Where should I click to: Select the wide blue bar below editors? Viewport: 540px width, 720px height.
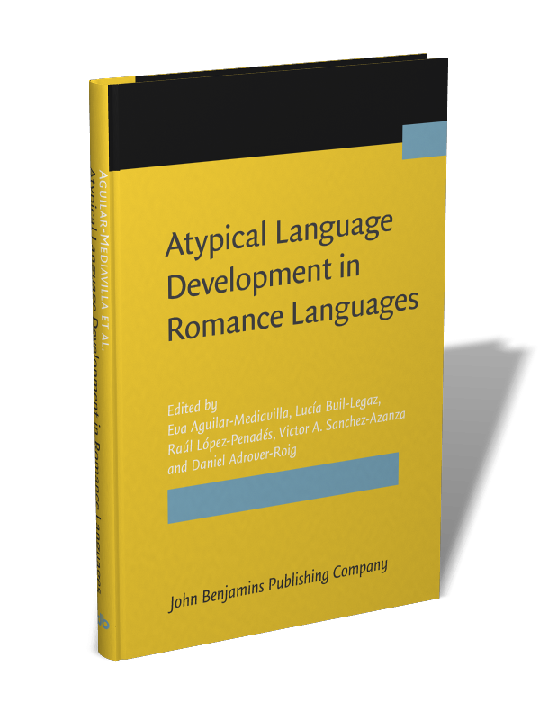pyautogui.click(x=283, y=487)
